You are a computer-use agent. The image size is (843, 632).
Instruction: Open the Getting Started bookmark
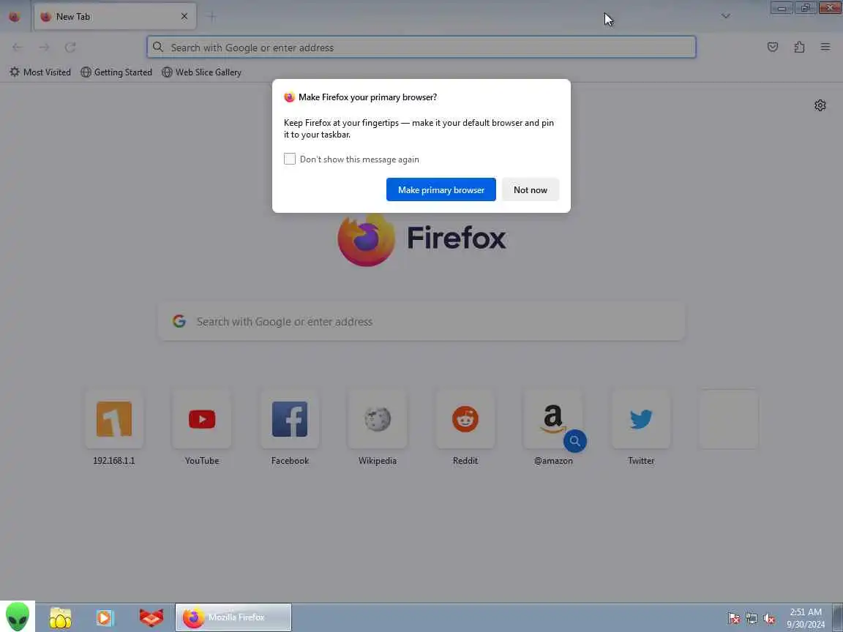point(116,72)
